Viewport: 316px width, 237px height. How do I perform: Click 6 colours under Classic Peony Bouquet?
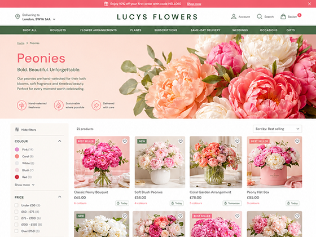(x=80, y=203)
